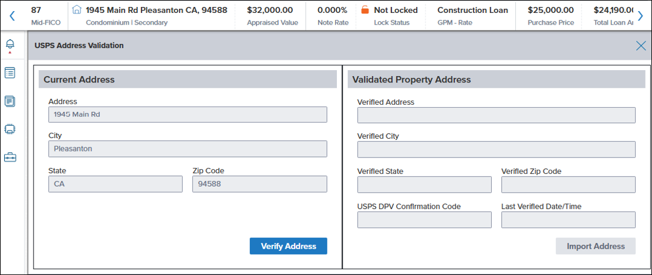652x275 pixels.
Task: Open the checklist form icon in sidebar
Action: [10, 73]
